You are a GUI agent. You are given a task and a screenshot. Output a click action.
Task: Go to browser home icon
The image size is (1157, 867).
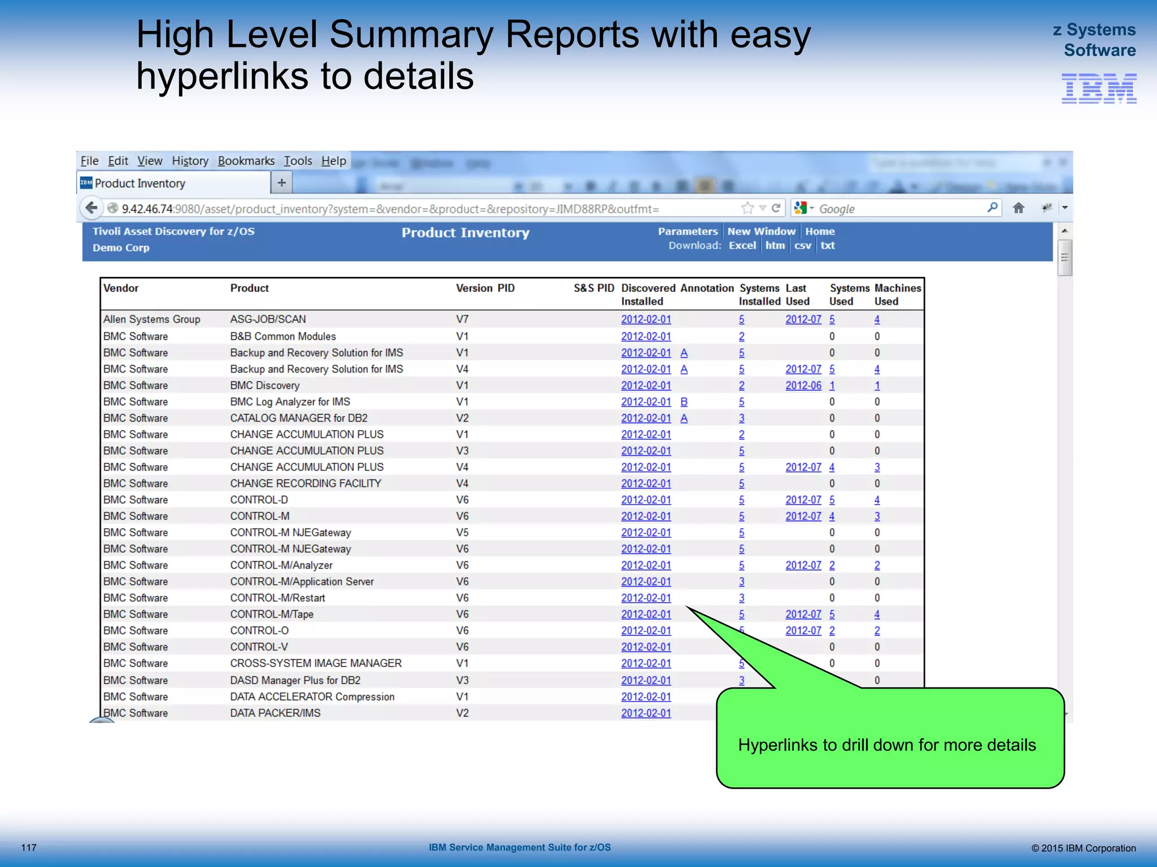[1019, 208]
